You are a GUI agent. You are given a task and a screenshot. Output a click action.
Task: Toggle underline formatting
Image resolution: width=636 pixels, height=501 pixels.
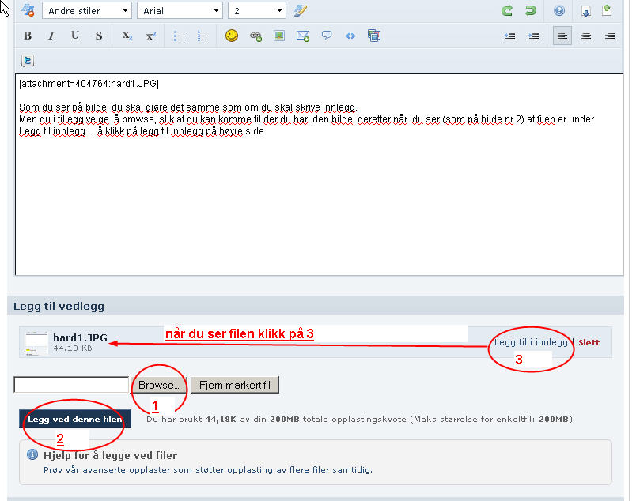coord(75,36)
